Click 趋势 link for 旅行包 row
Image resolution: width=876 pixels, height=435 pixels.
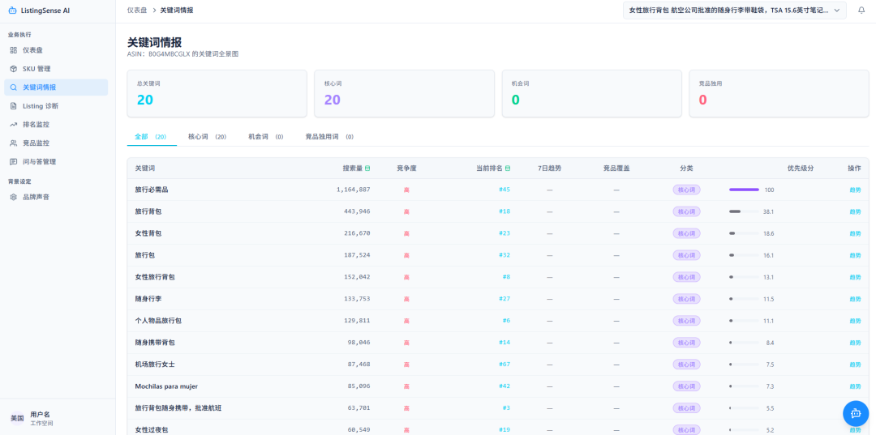[855, 255]
